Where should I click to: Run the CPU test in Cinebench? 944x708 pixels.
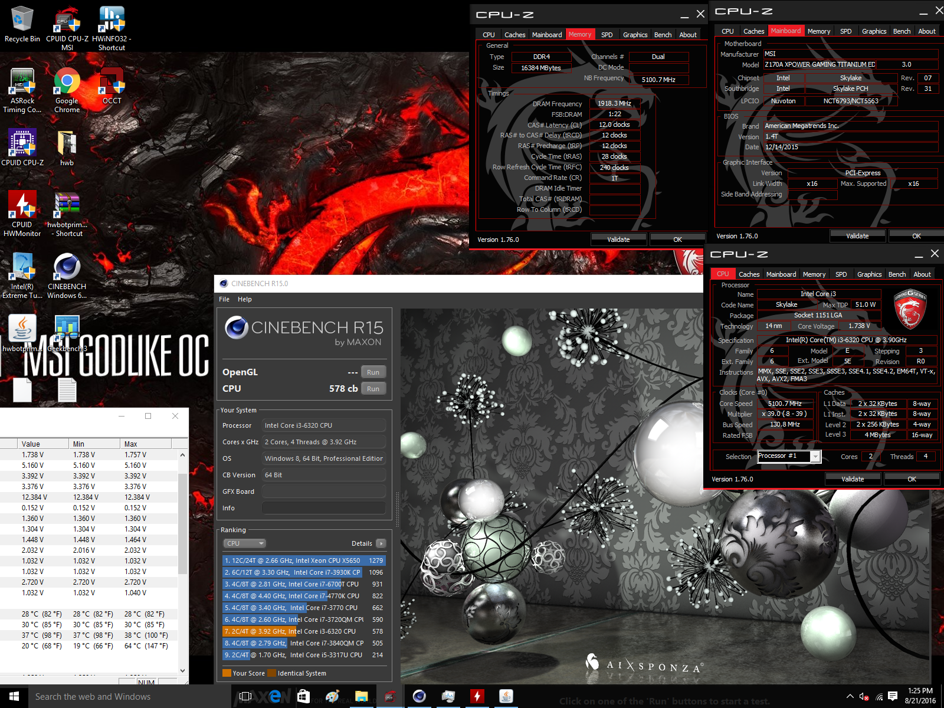click(x=373, y=389)
